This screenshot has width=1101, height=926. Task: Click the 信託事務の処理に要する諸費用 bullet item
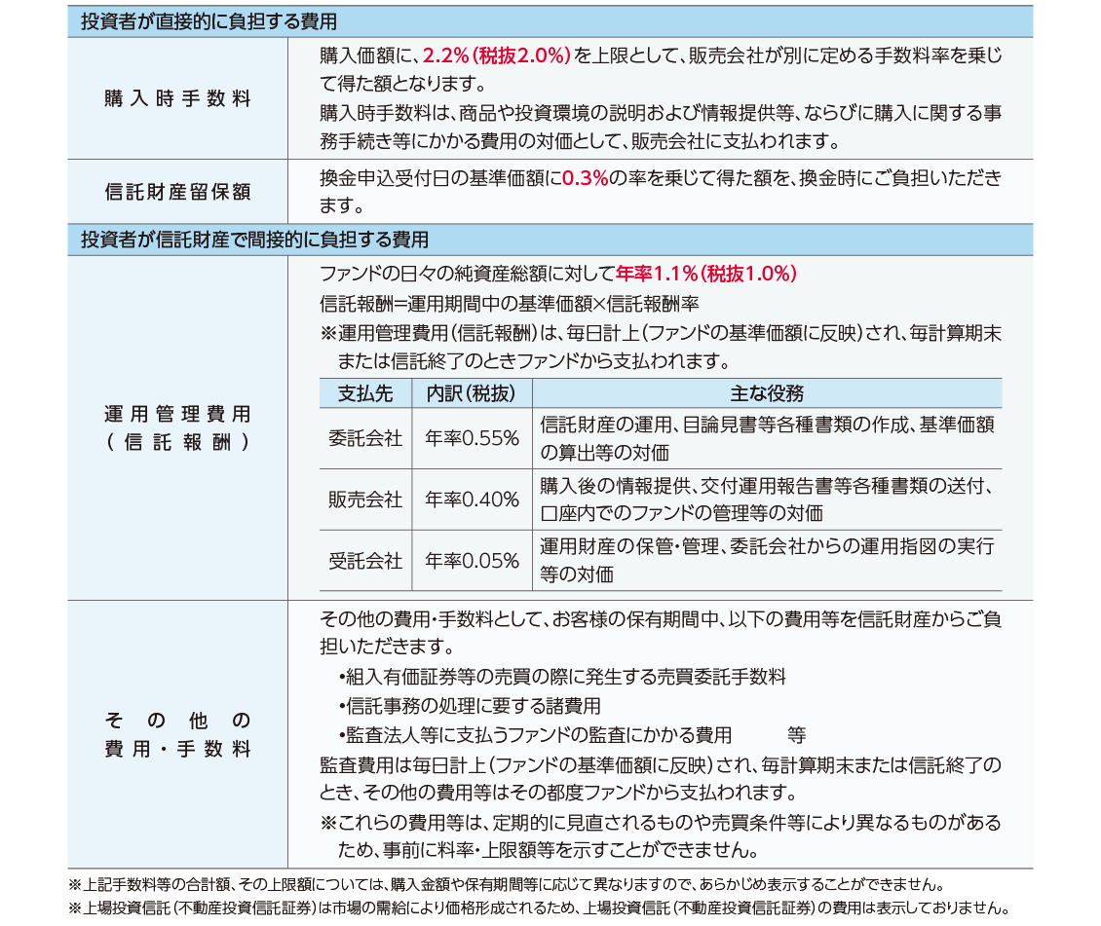pyautogui.click(x=470, y=706)
